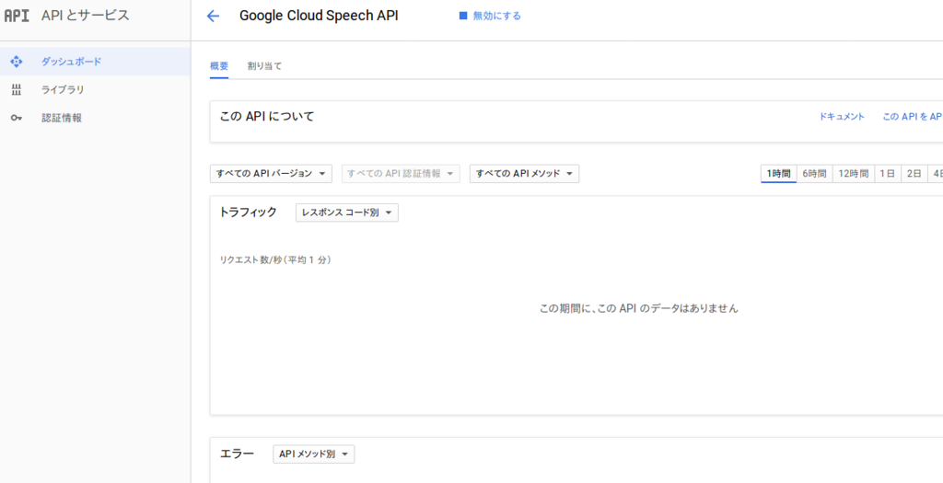The image size is (943, 483).
Task: Click the トラフィック heading
Action: click(249, 212)
